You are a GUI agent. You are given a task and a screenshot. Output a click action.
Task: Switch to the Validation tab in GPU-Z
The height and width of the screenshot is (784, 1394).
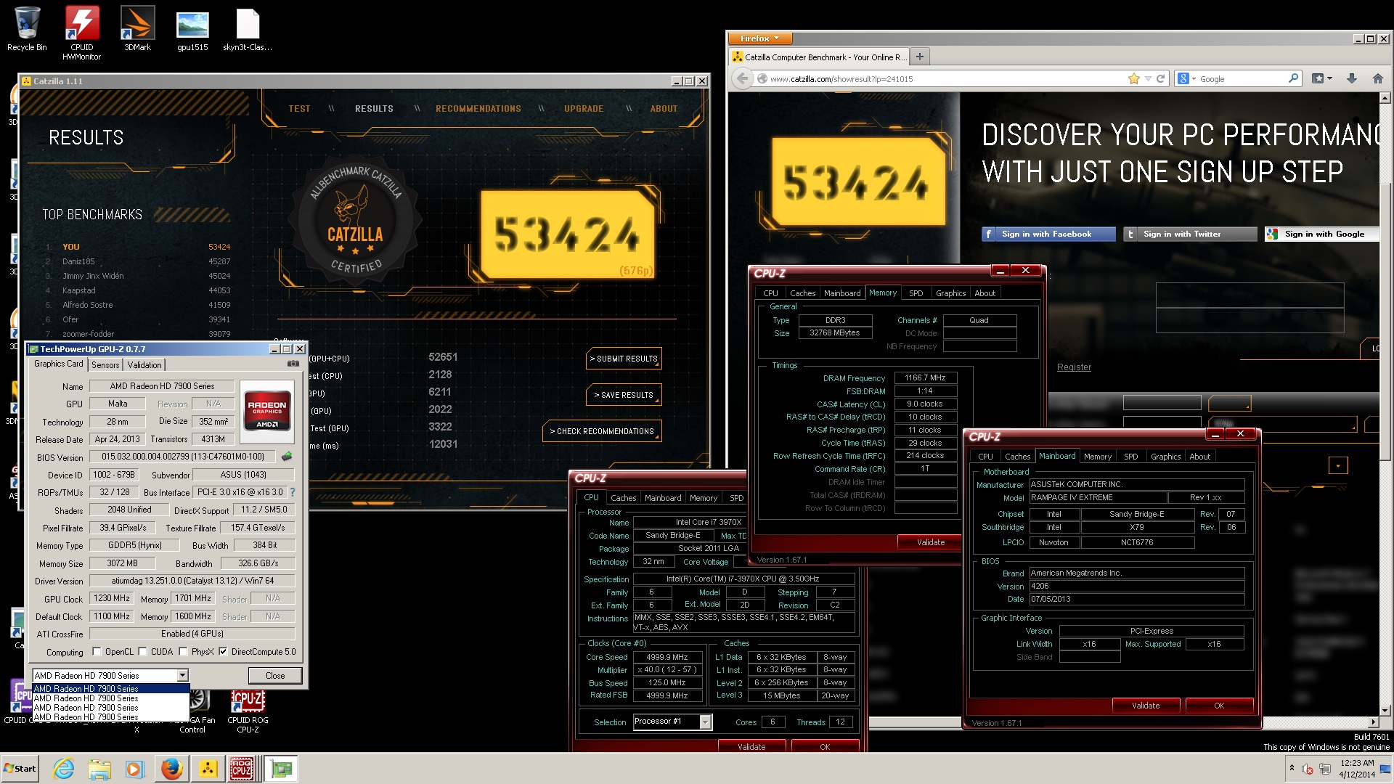point(144,364)
